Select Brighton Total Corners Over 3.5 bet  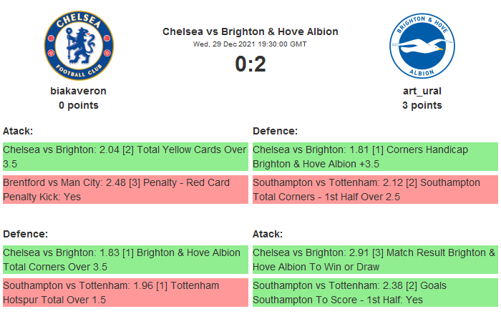[x=125, y=260]
